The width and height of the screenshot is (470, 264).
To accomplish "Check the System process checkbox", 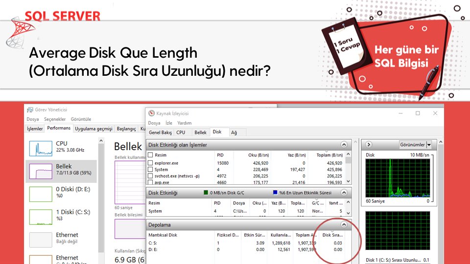I will click(x=150, y=170).
